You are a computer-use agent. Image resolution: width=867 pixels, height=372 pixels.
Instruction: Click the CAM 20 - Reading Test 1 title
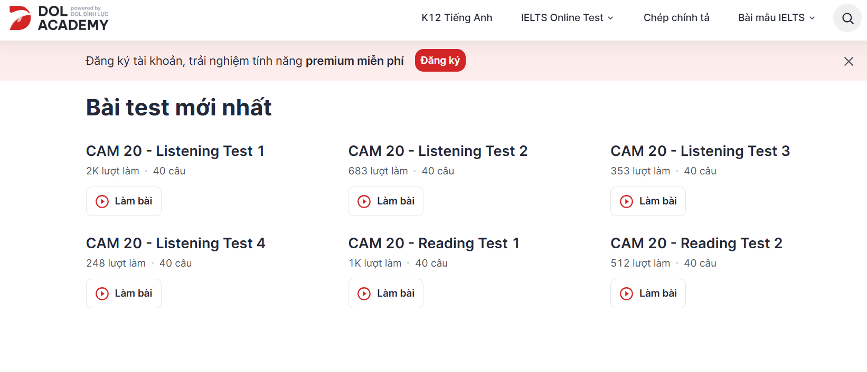tap(433, 243)
